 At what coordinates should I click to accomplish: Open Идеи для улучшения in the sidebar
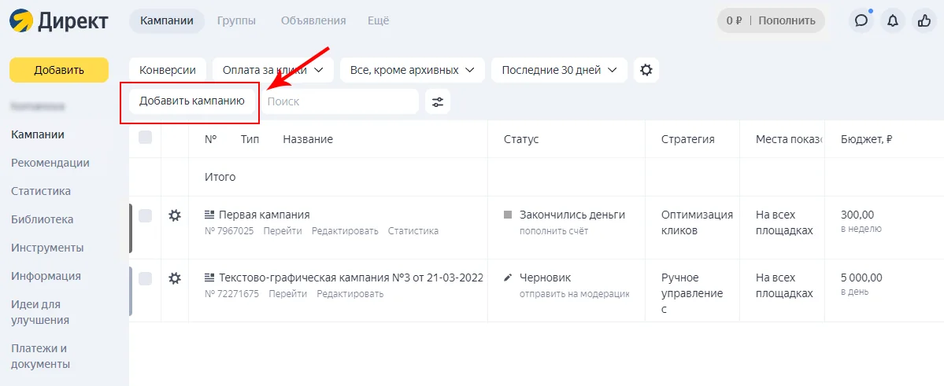[x=39, y=312]
